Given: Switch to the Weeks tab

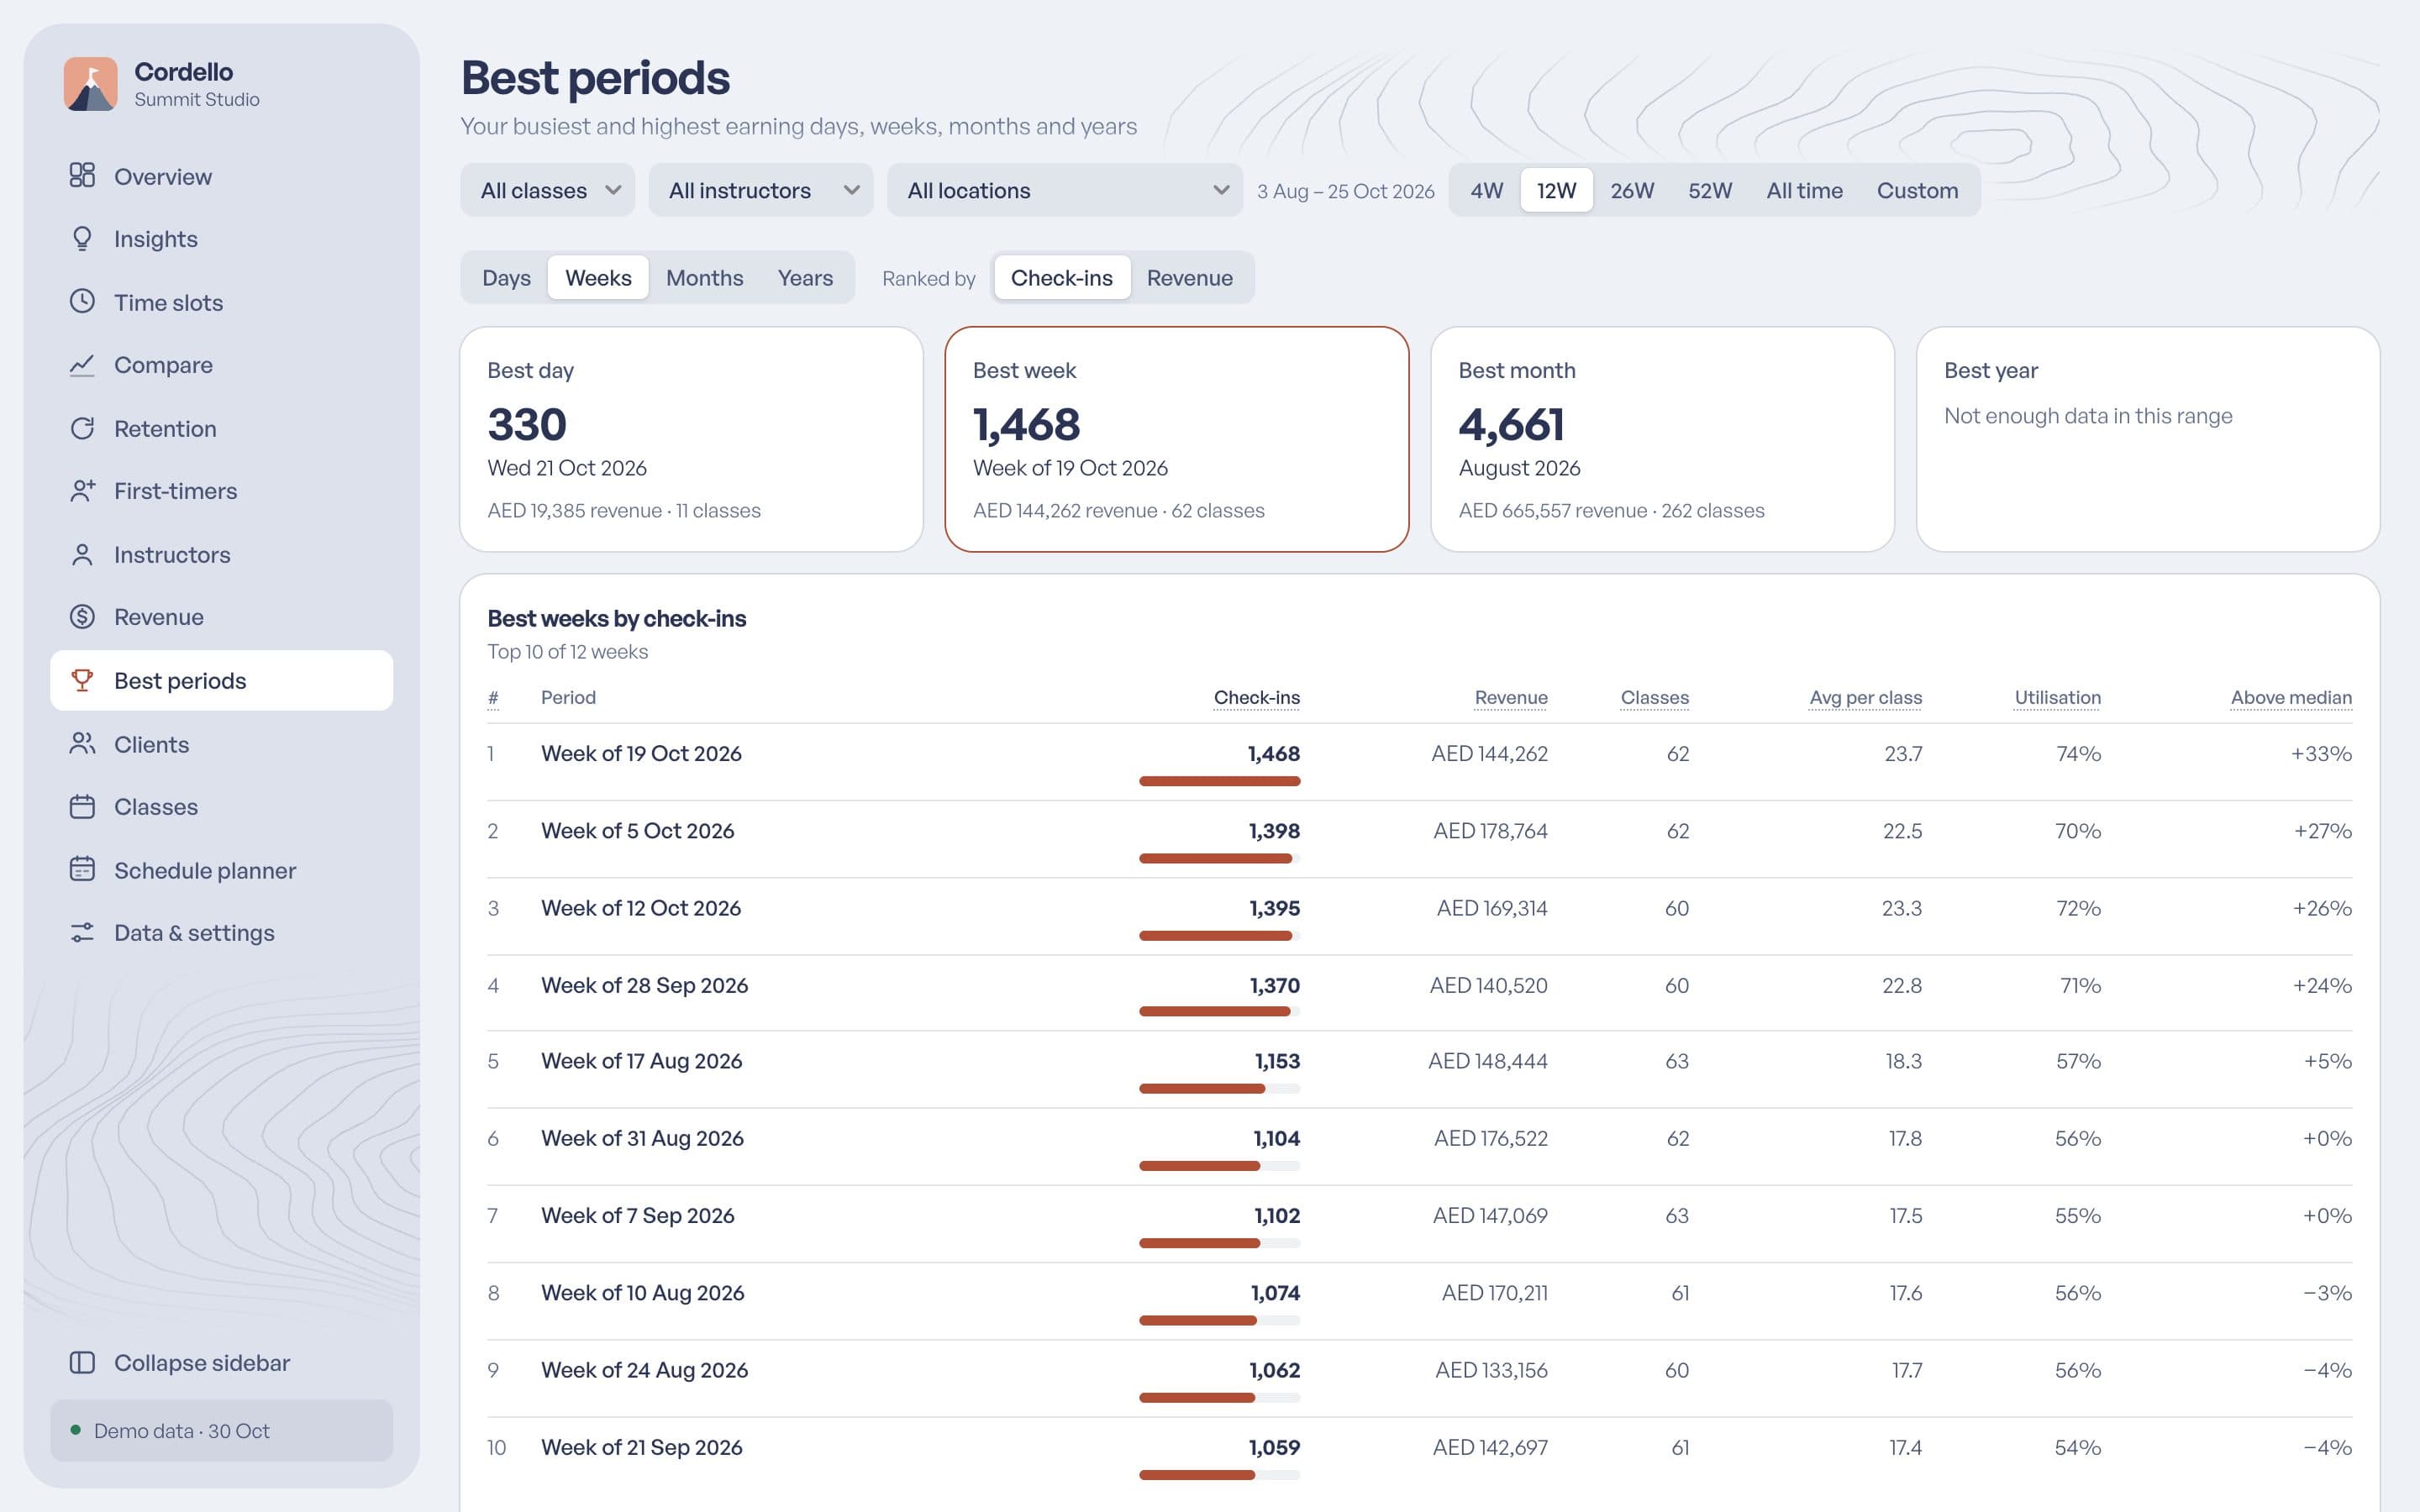Looking at the screenshot, I should click(598, 278).
